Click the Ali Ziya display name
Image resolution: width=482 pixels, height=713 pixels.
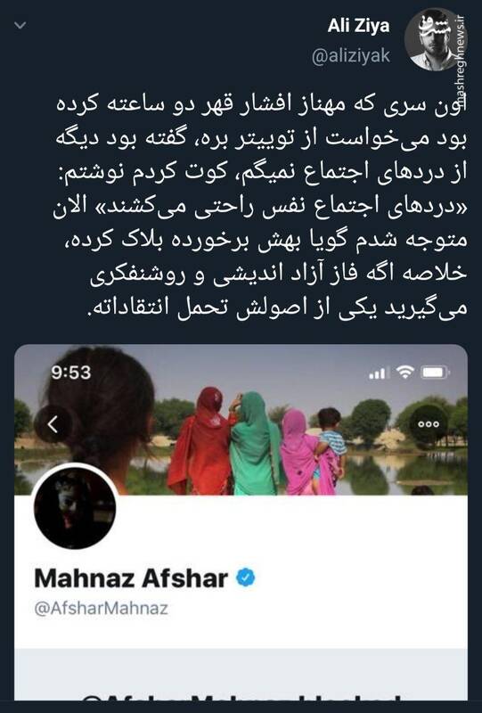click(x=359, y=26)
